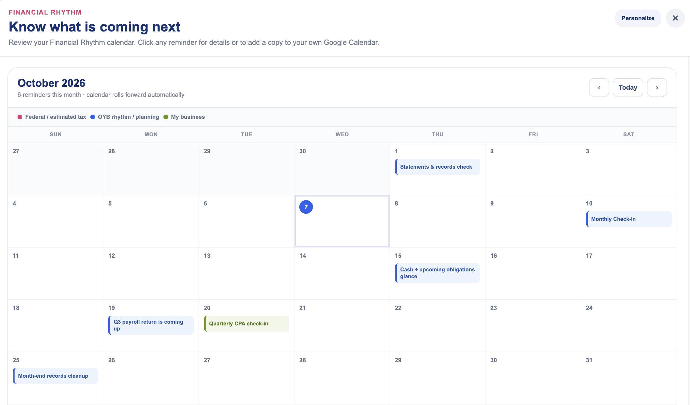Select date 9 in the calendar
This screenshot has width=690, height=405.
point(492,203)
